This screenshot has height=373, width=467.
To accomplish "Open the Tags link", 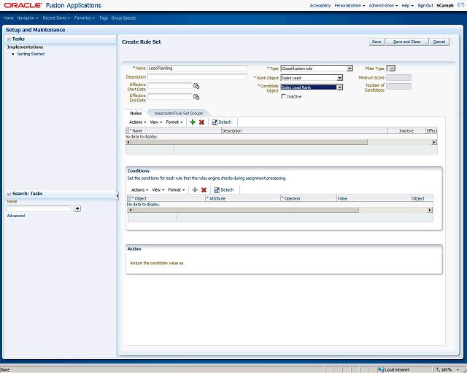I will (x=104, y=18).
